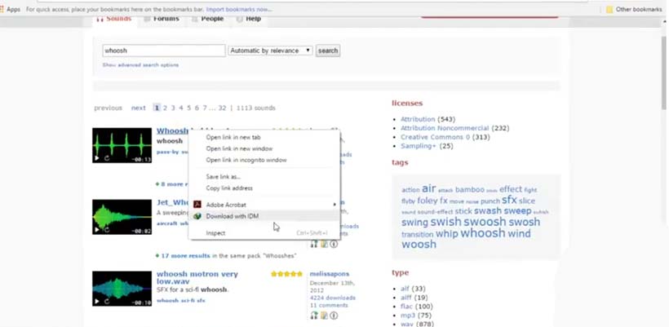
Task: Click the IDM globe icon in context menu
Action: pyautogui.click(x=197, y=216)
